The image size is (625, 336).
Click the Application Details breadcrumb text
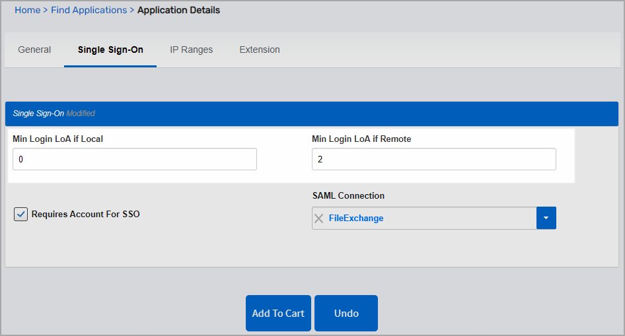click(178, 10)
